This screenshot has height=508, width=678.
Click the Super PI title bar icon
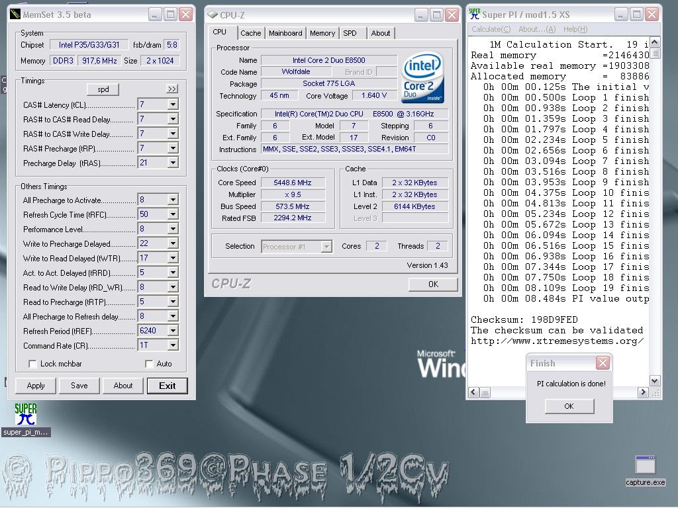coord(474,15)
